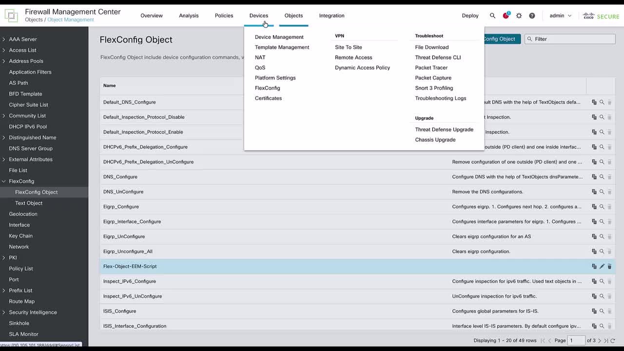The image size is (624, 351).
Task: Expand the PKI tree node
Action: click(x=4, y=257)
